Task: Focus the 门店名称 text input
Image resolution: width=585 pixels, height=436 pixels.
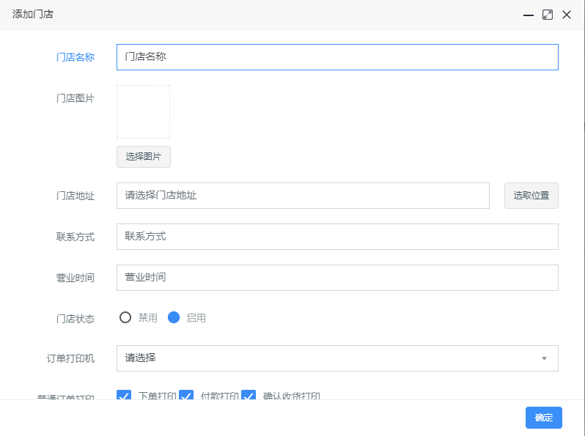Action: coord(337,57)
